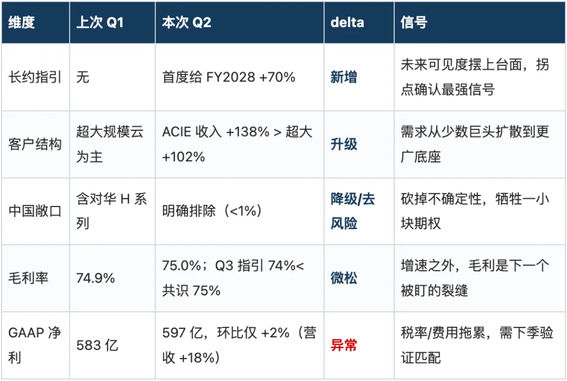Click the 583 亿 cell
This screenshot has height=381, width=567.
pyautogui.click(x=97, y=345)
